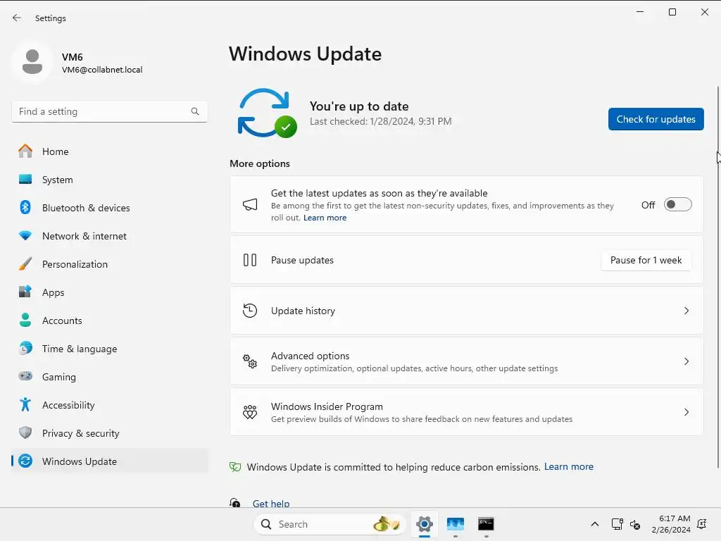The height and width of the screenshot is (541, 721).
Task: Open Privacy & security settings
Action: 109,433
